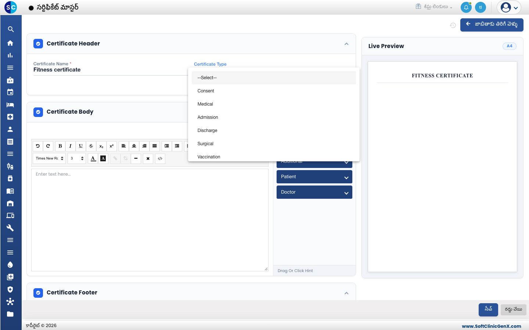The width and height of the screenshot is (529, 330).
Task: Go to Home icon in sidebar
Action: [10, 43]
